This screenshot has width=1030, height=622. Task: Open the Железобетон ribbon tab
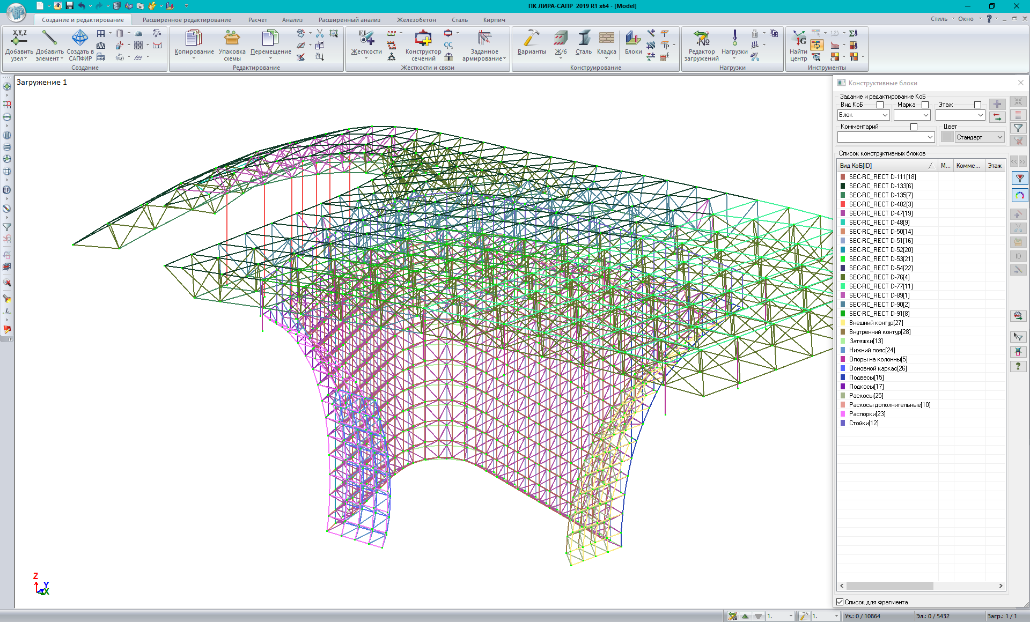click(416, 20)
